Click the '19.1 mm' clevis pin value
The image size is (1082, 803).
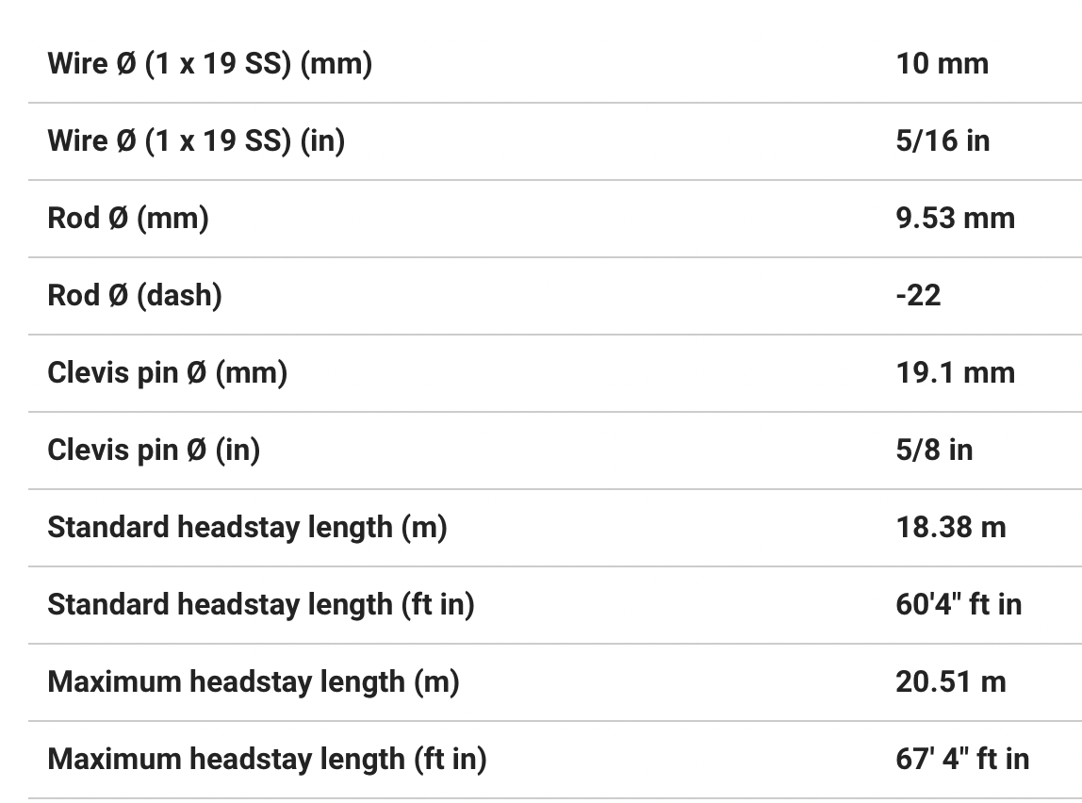pos(955,373)
